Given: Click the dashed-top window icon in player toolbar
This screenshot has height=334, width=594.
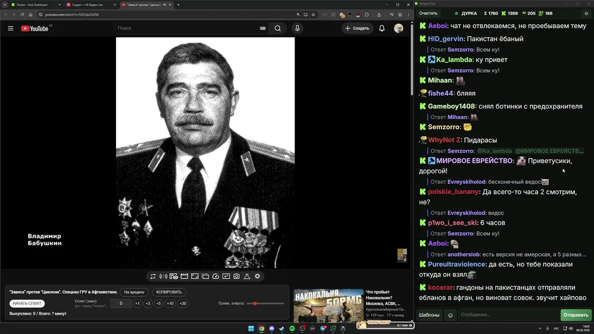Looking at the screenshot, I should 205,276.
